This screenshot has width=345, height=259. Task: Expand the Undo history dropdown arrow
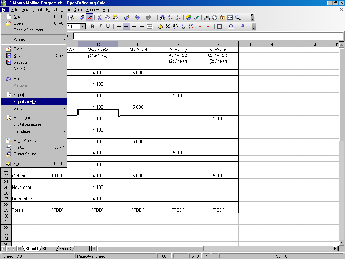[x=143, y=17]
